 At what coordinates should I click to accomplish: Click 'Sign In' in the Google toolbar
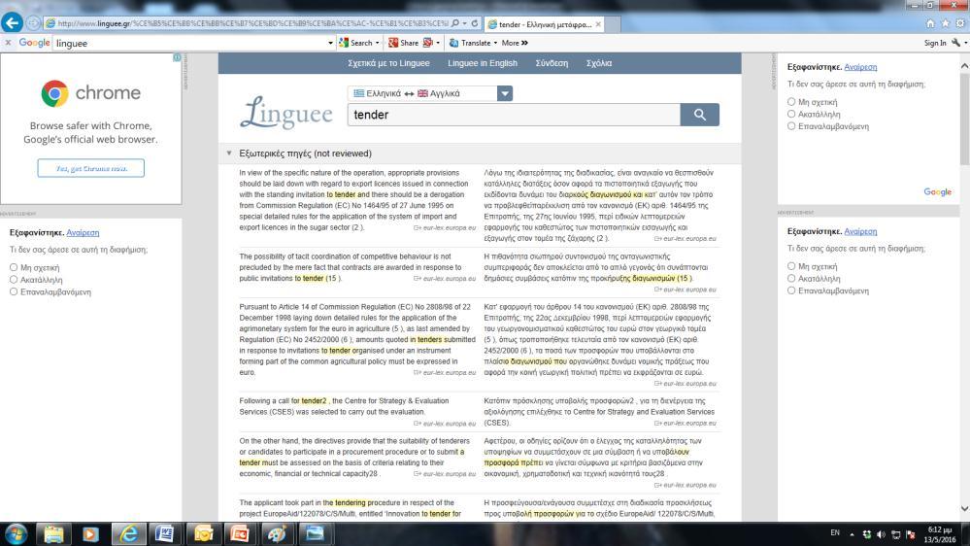click(x=935, y=43)
